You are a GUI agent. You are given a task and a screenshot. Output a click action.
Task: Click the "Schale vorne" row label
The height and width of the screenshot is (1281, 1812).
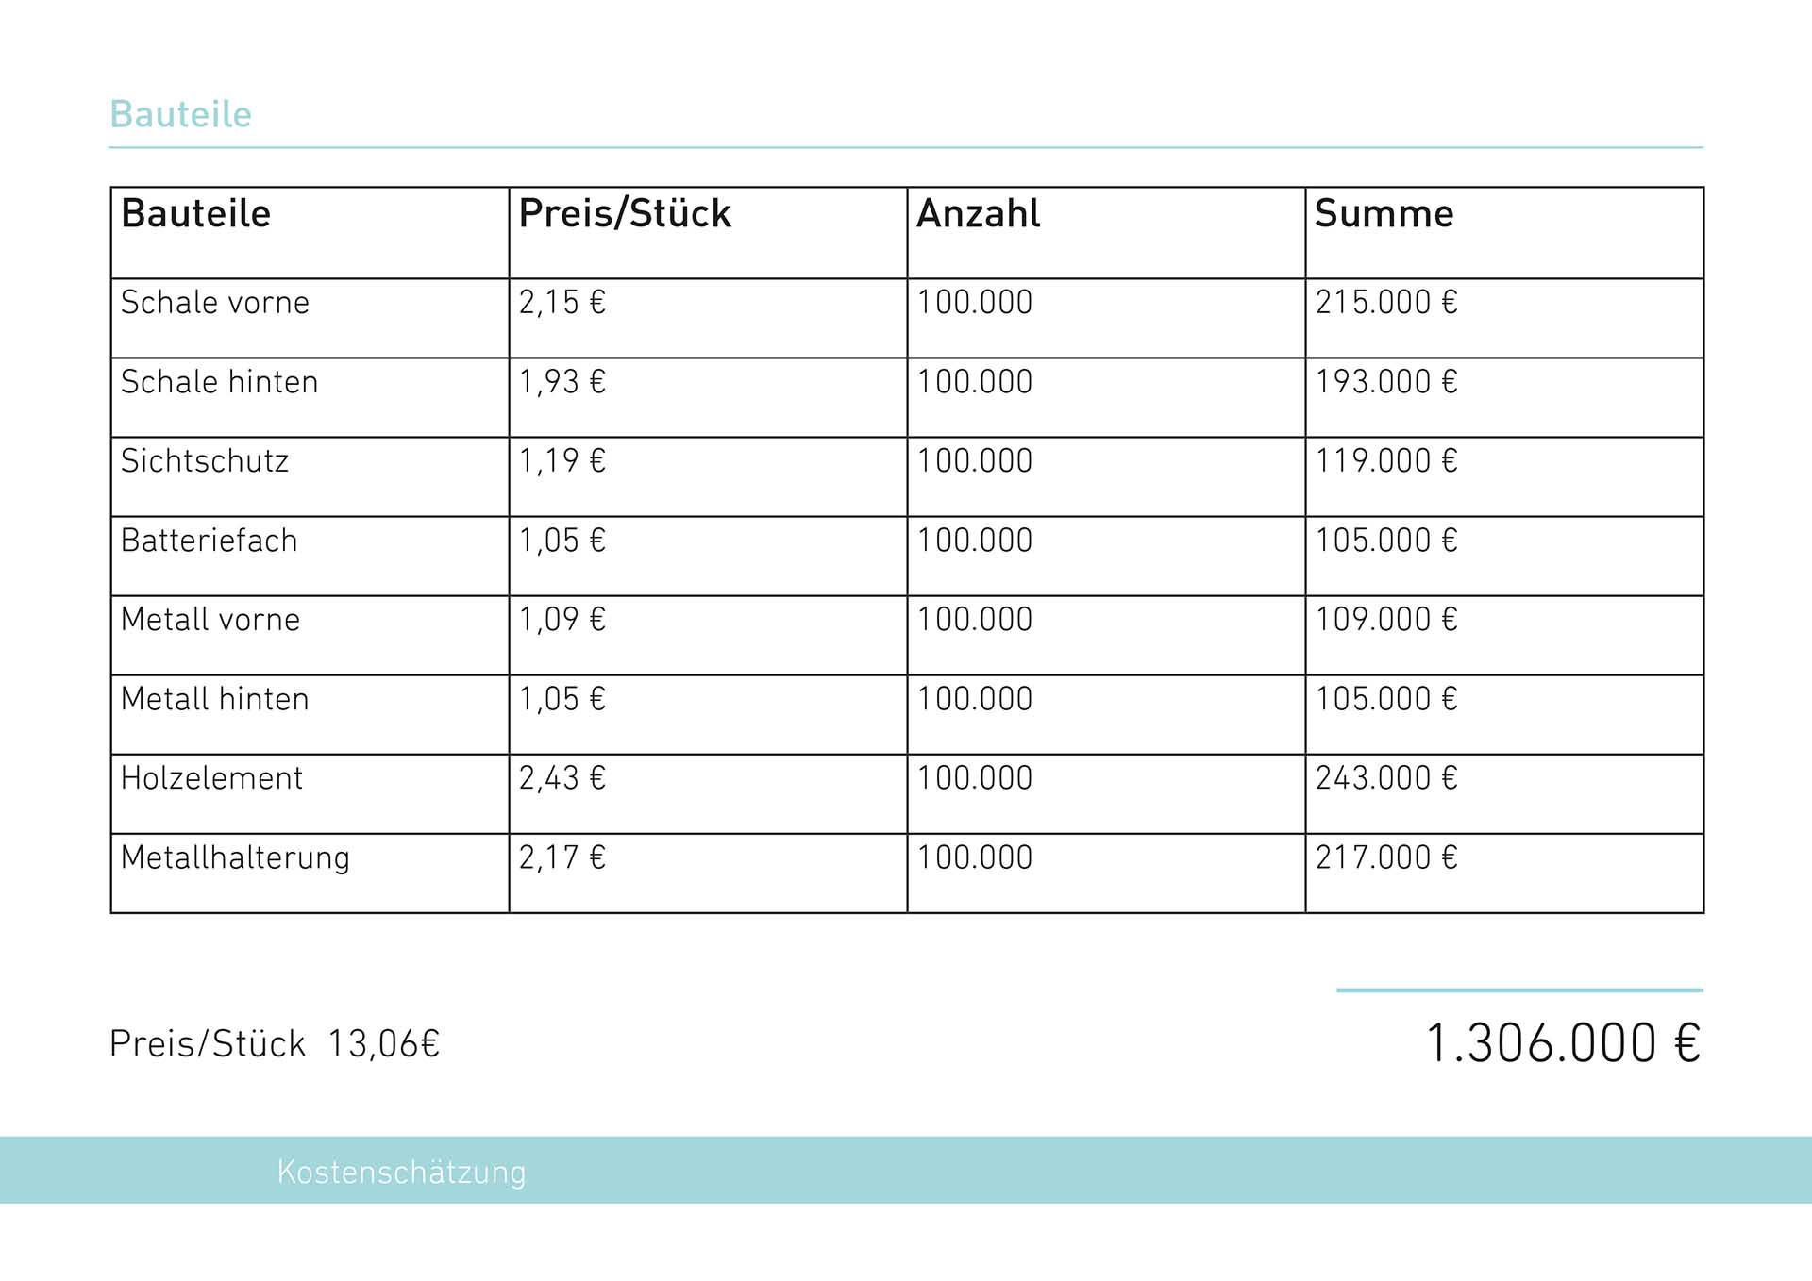(215, 303)
